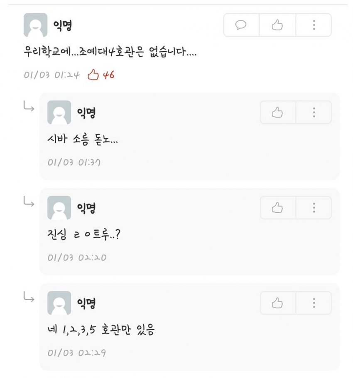353x378 pixels.
Task: Click the avatar on the "시바 소름 돋노" reply
Action: pyautogui.click(x=59, y=112)
